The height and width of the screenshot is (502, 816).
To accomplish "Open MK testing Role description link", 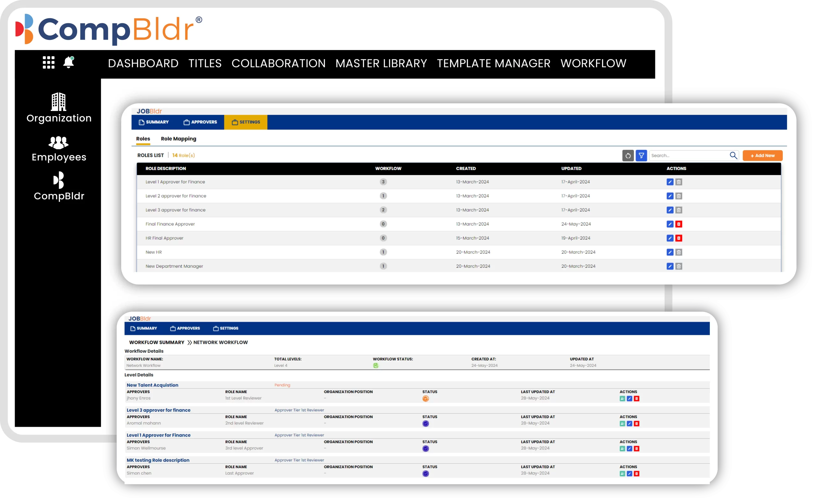I will click(x=158, y=461).
